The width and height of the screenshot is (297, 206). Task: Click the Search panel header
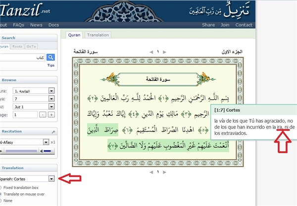pyautogui.click(x=28, y=38)
